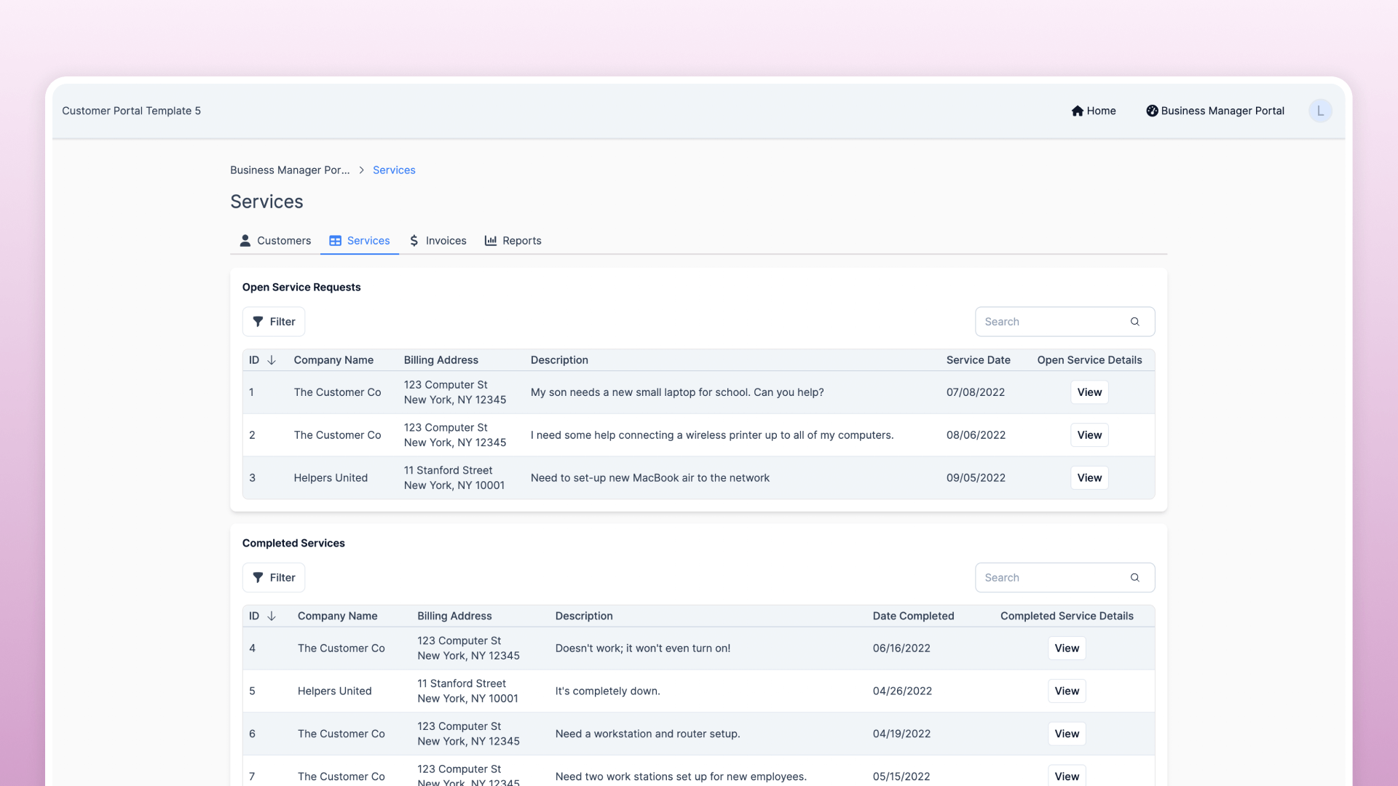Click the Description column header in Completed Services
The width and height of the screenshot is (1398, 786).
[584, 616]
